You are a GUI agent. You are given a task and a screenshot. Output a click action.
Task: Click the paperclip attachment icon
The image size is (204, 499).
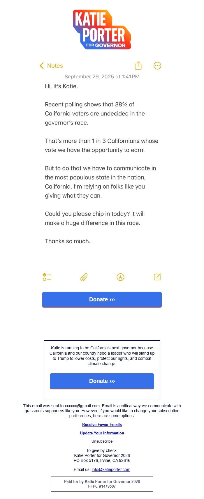[x=84, y=277]
